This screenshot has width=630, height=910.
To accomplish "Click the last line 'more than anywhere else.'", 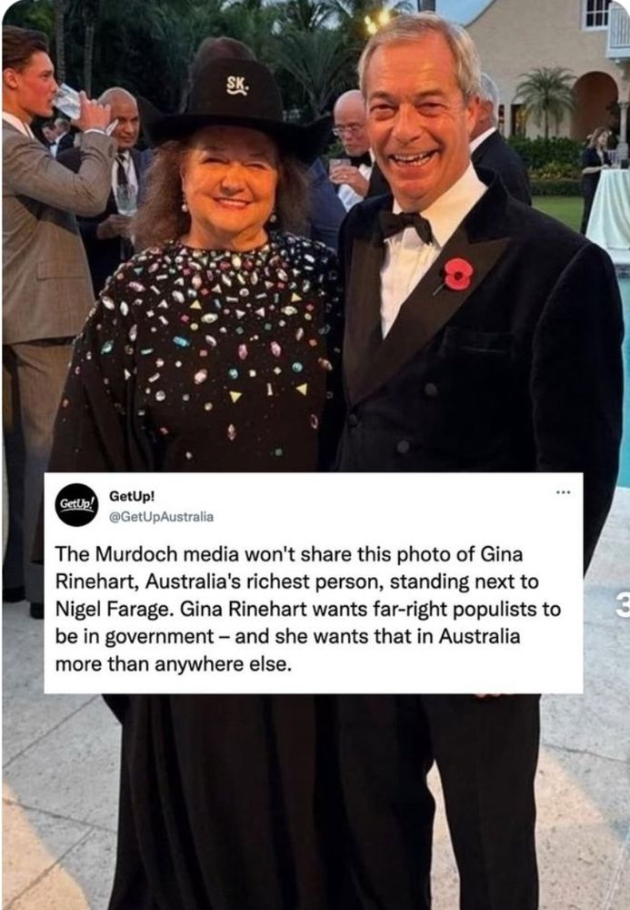I will click(174, 664).
